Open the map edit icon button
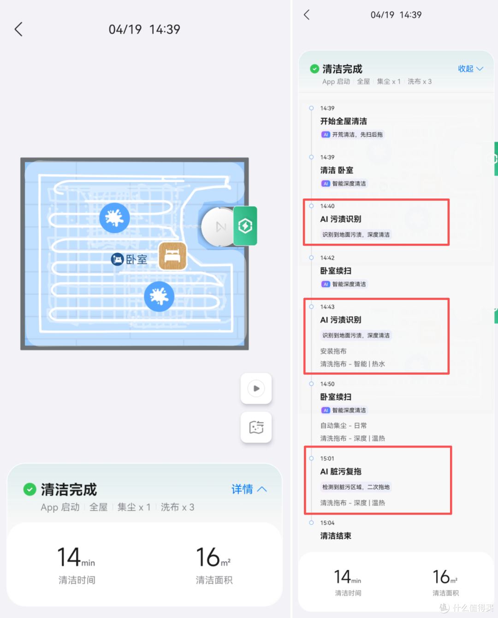Image resolution: width=498 pixels, height=618 pixels. point(256,427)
